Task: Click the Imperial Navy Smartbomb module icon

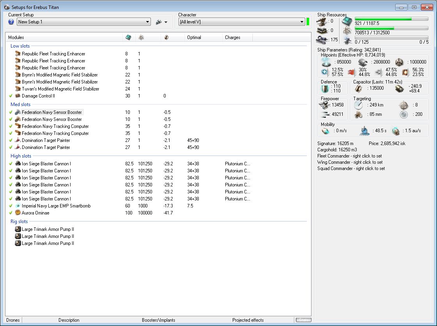Action: 18,206
